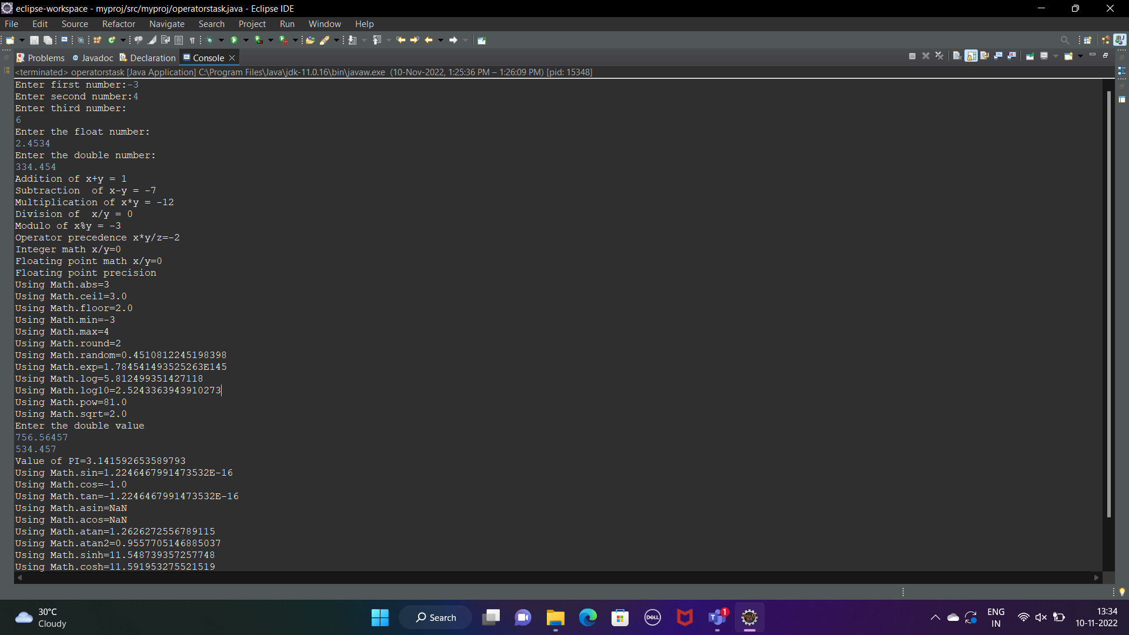Toggle the Pin Console button
The height and width of the screenshot is (635, 1129).
(1030, 56)
